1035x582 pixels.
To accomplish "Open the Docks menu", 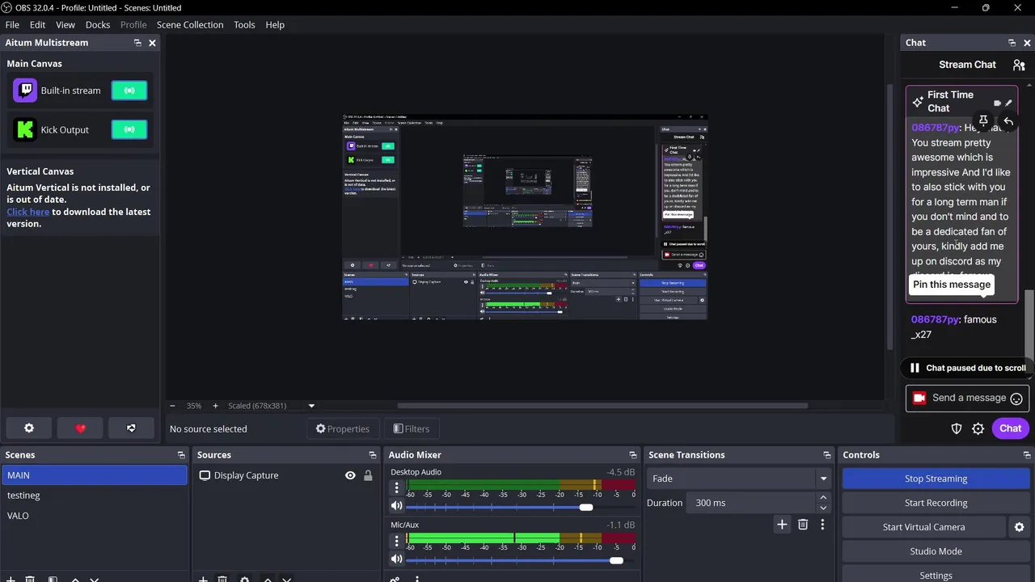I will pyautogui.click(x=98, y=25).
